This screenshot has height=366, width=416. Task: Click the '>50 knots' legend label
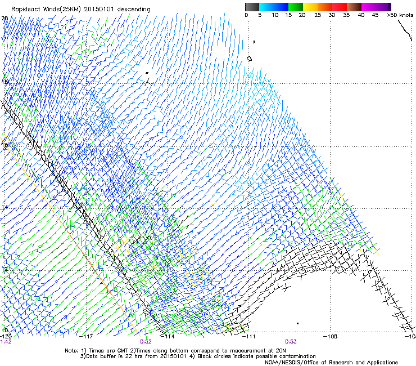(x=400, y=15)
